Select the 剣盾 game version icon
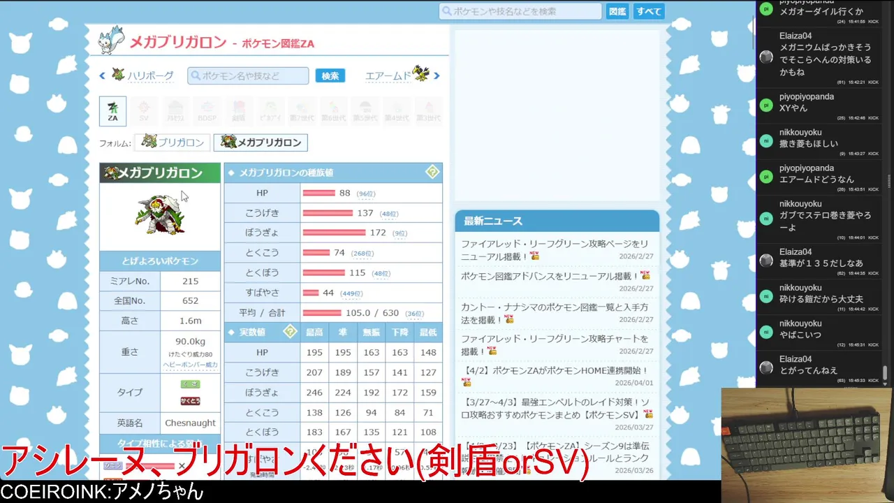Viewport: 894px width, 503px height. coord(239,111)
